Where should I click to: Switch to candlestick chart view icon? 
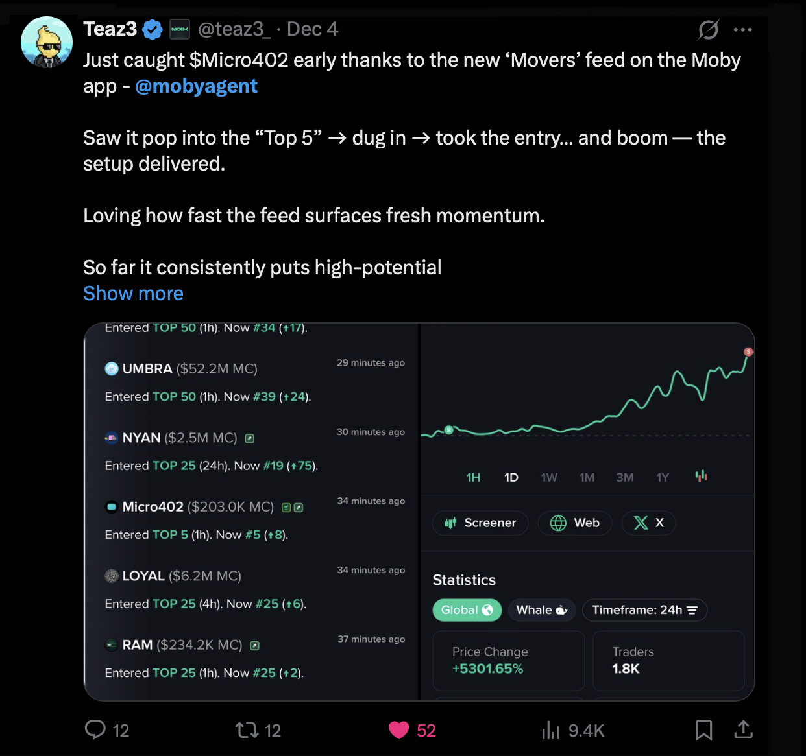coord(701,477)
